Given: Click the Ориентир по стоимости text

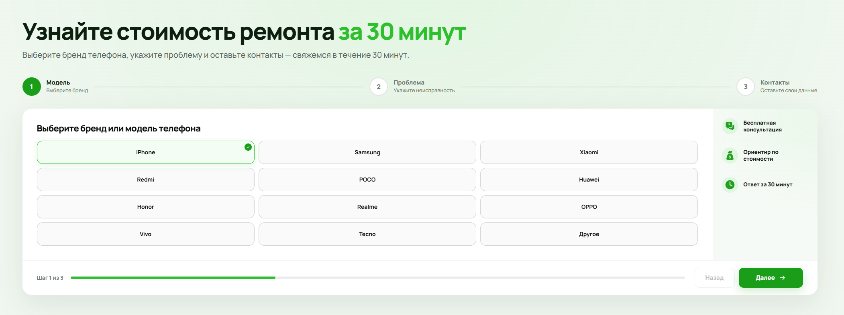Looking at the screenshot, I should (x=761, y=155).
